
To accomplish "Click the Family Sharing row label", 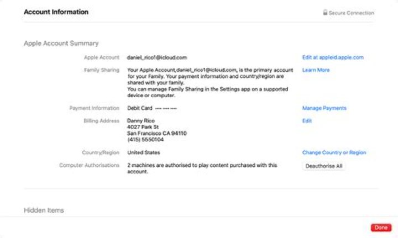I will [x=102, y=70].
